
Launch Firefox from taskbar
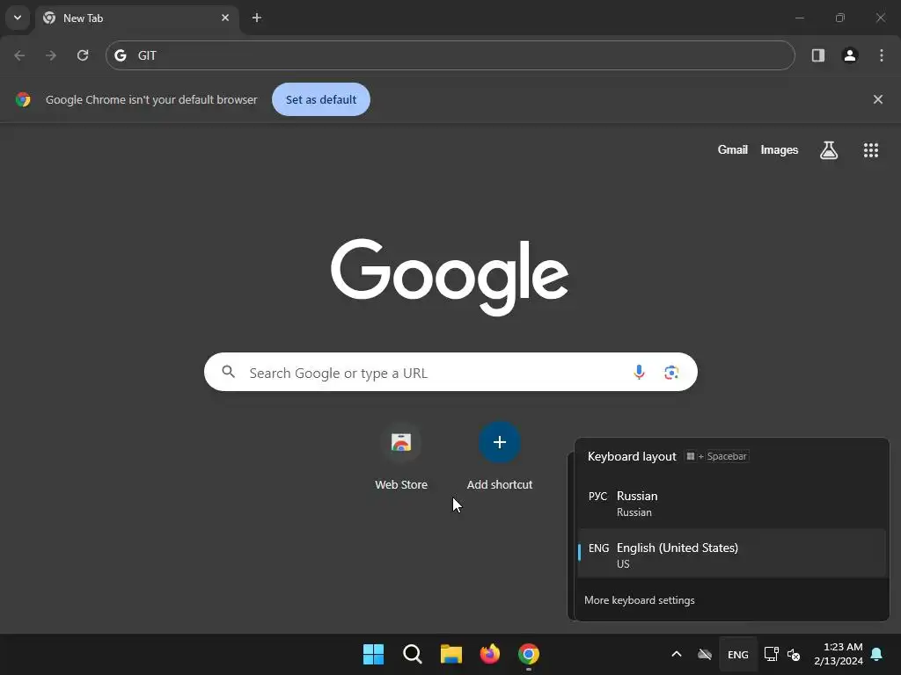[x=489, y=654]
